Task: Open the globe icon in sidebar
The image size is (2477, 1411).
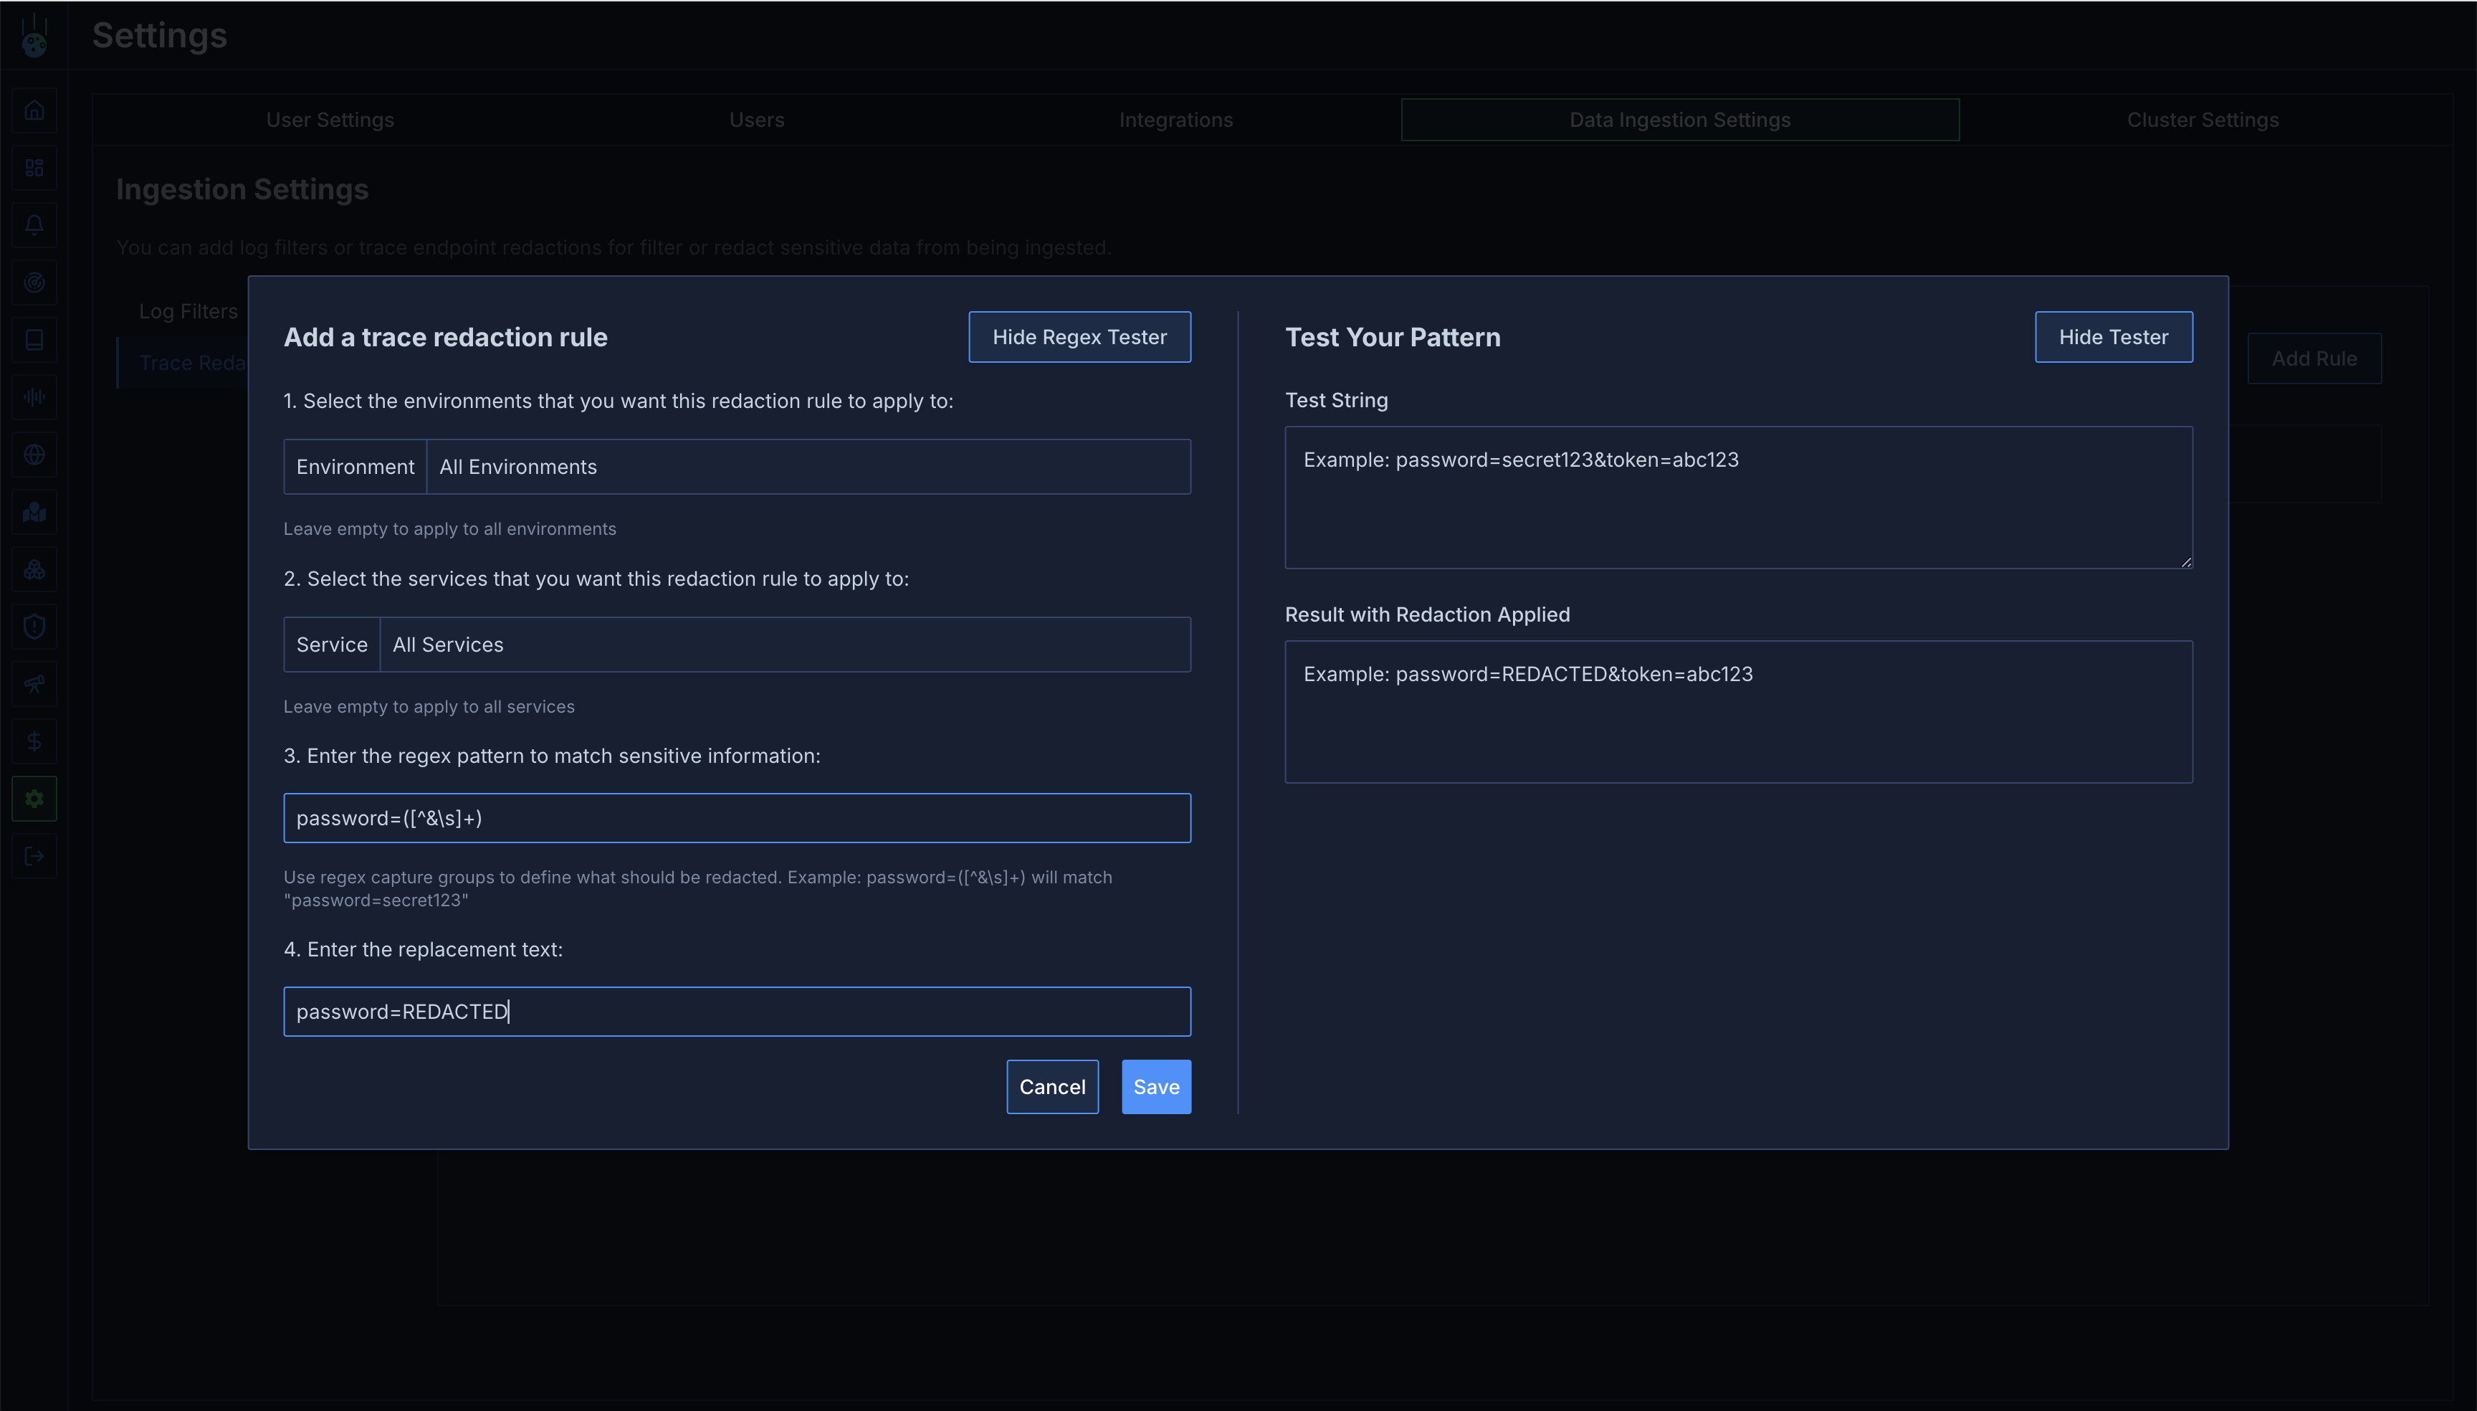Action: (x=34, y=455)
